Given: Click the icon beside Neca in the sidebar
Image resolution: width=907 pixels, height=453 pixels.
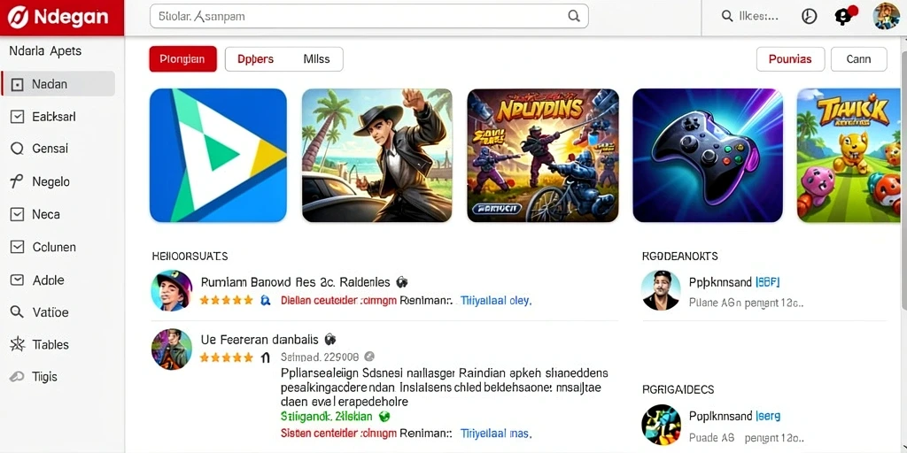Looking at the screenshot, I should (18, 214).
